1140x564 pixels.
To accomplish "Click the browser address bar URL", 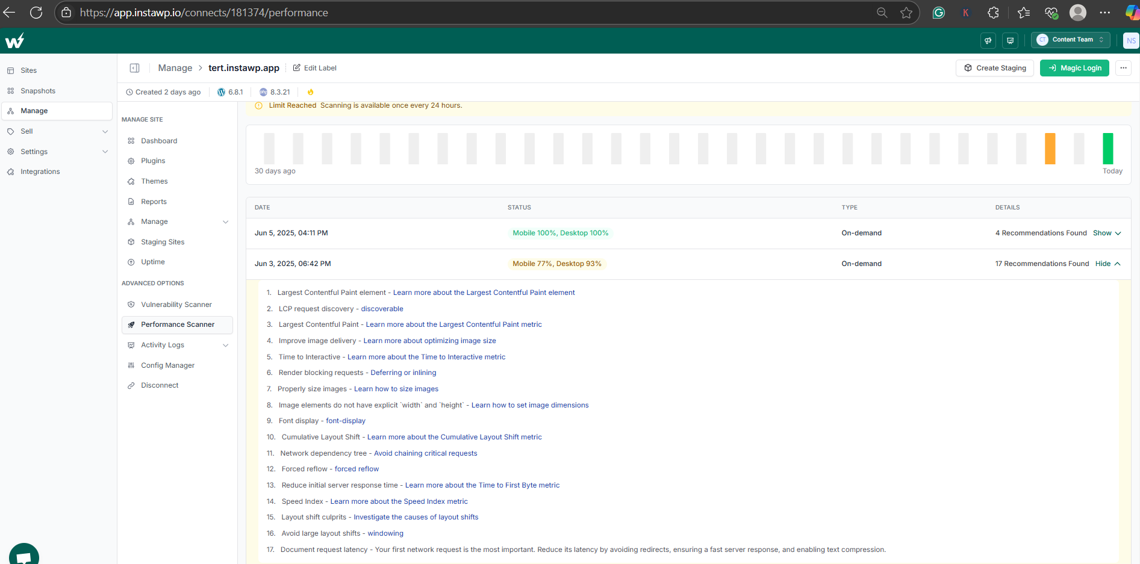I will coord(204,13).
